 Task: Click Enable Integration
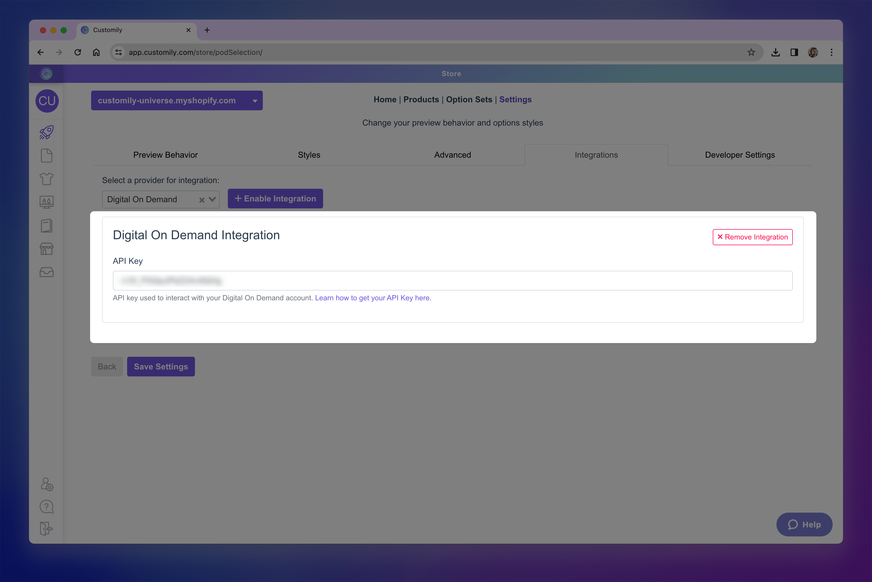275,199
